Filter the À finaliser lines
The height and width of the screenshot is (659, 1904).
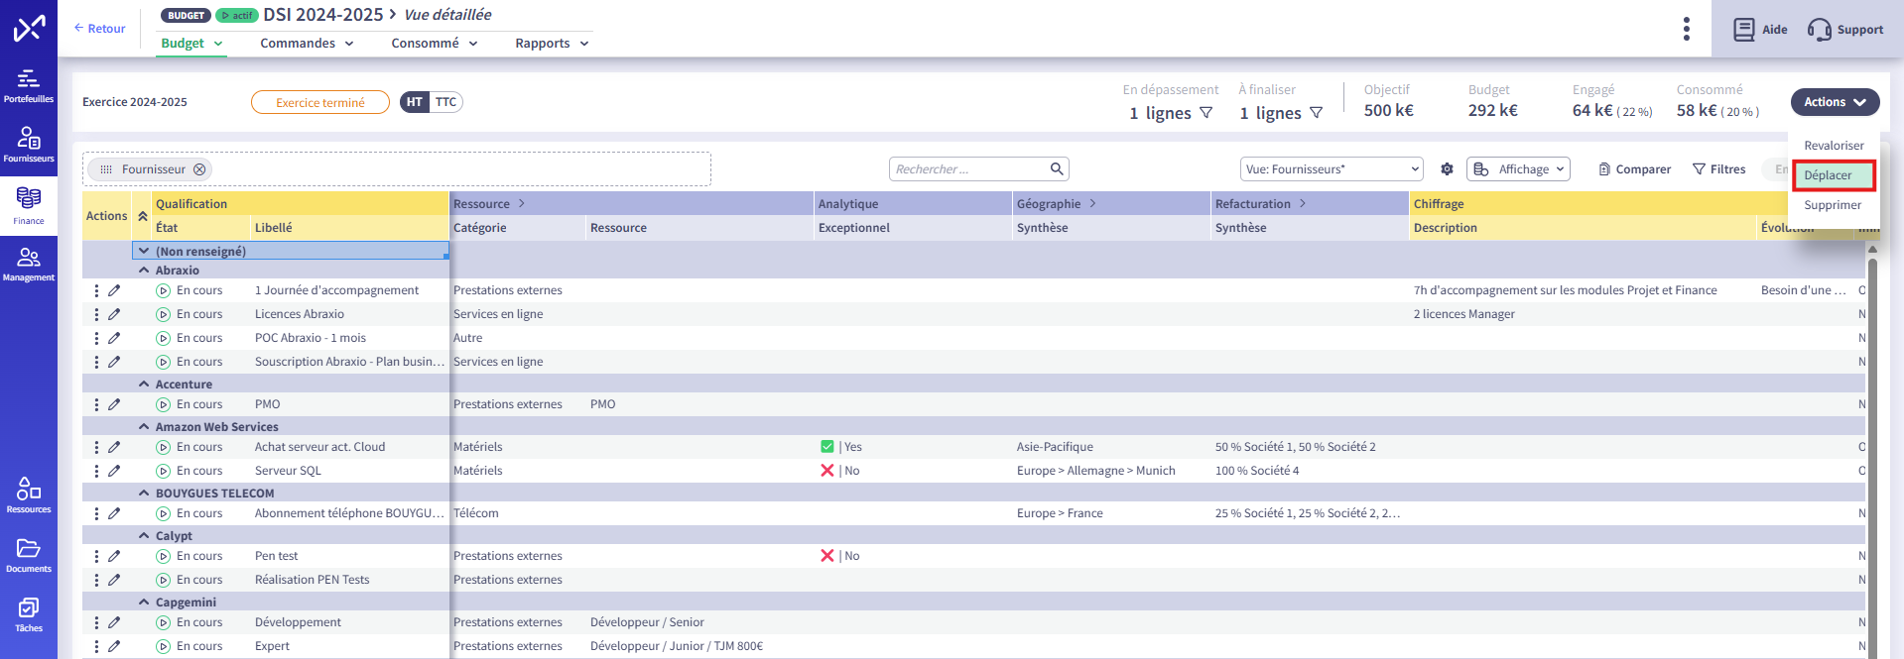1317,113
